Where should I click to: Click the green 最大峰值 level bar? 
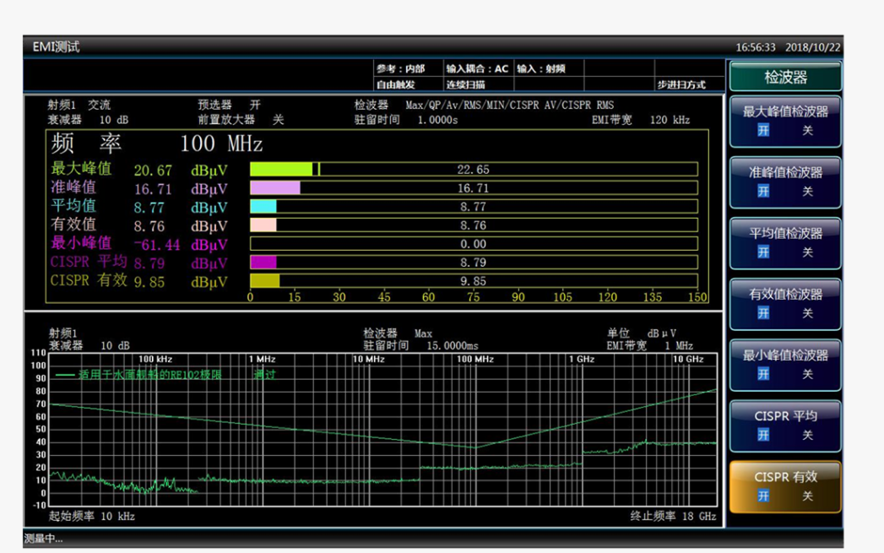281,170
